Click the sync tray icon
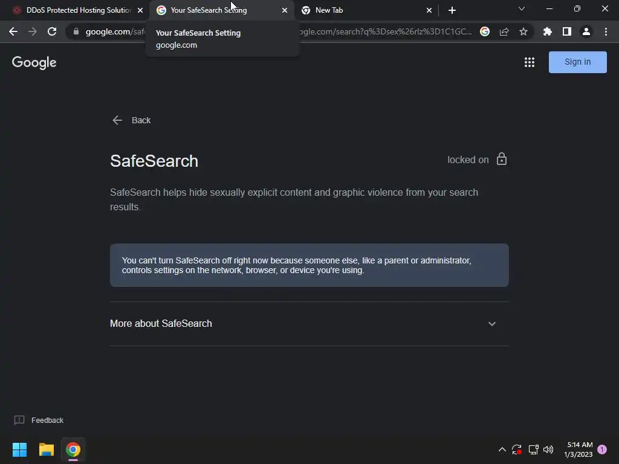The image size is (619, 464). (x=517, y=449)
